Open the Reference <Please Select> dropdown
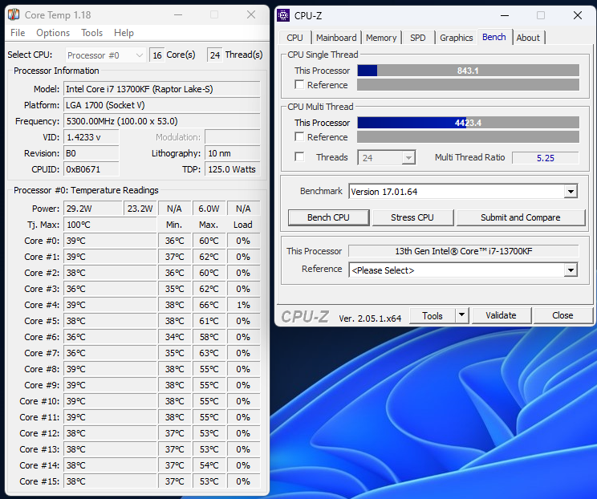 tap(571, 270)
